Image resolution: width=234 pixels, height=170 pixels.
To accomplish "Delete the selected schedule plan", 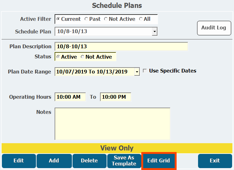I will pos(89,161).
